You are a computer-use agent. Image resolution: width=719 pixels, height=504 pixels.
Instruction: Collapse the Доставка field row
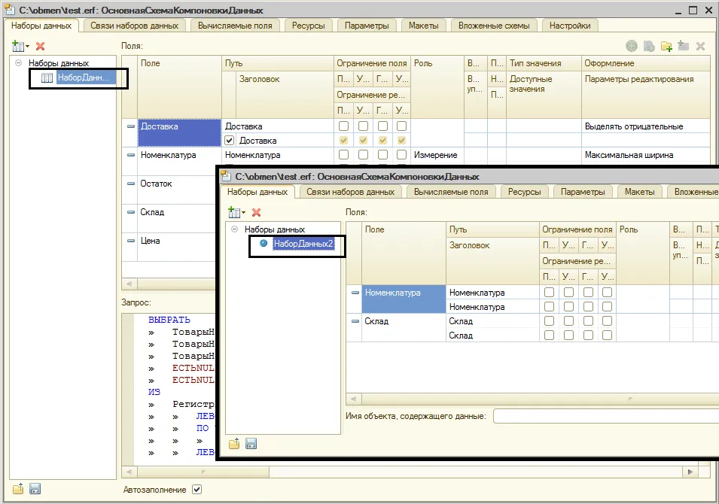131,126
